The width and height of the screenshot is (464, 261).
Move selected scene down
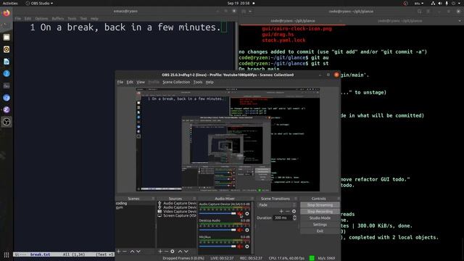tap(138, 252)
